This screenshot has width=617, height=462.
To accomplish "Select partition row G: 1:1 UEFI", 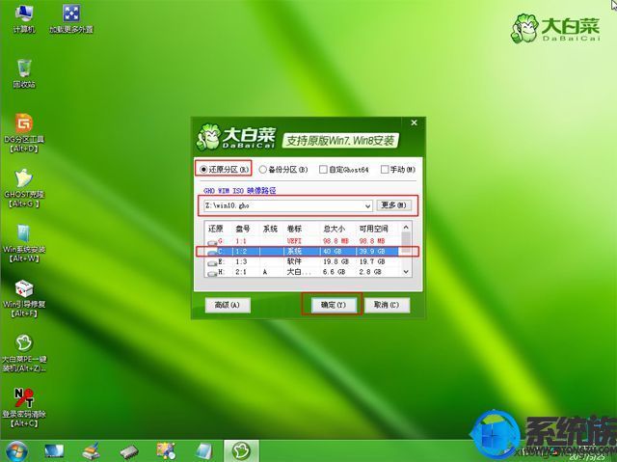I will click(302, 241).
